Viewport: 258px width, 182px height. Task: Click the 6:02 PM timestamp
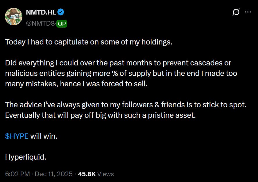coord(18,174)
